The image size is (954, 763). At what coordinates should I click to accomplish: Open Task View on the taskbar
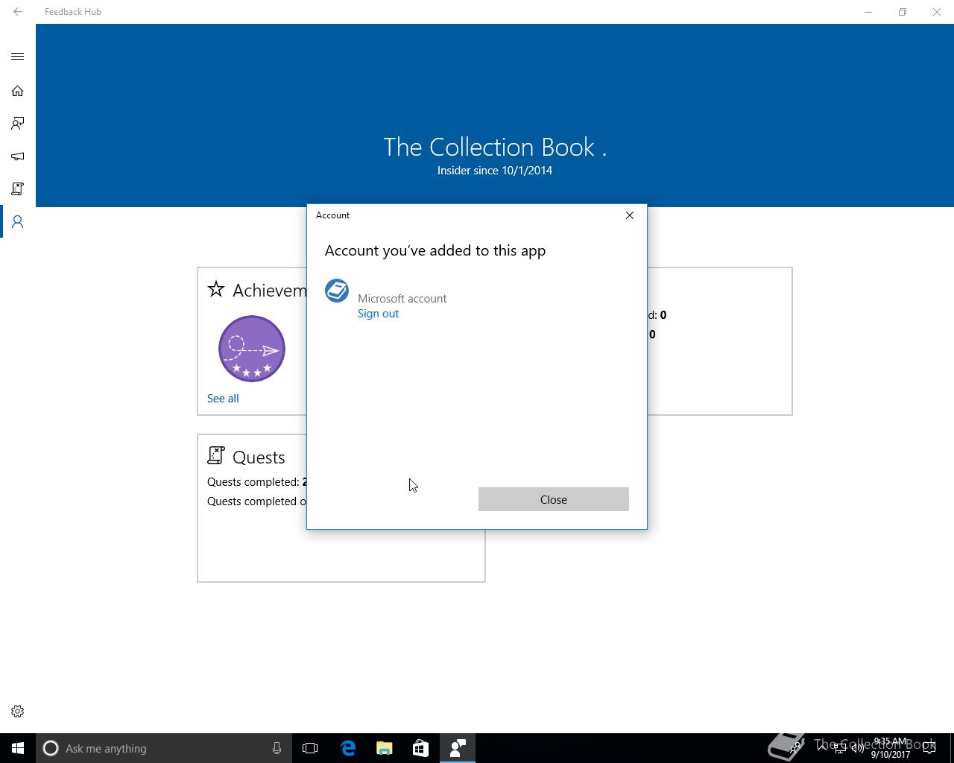[x=310, y=748]
